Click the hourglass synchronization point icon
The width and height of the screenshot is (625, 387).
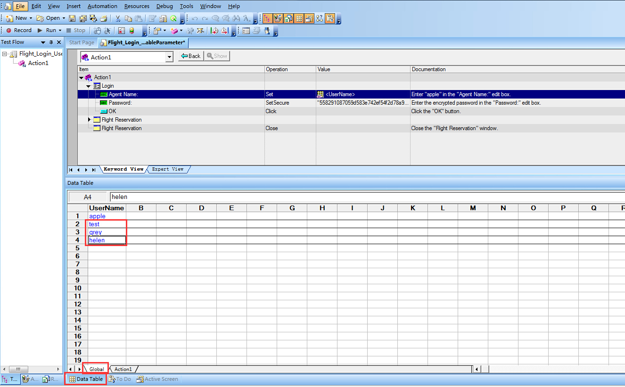point(200,30)
